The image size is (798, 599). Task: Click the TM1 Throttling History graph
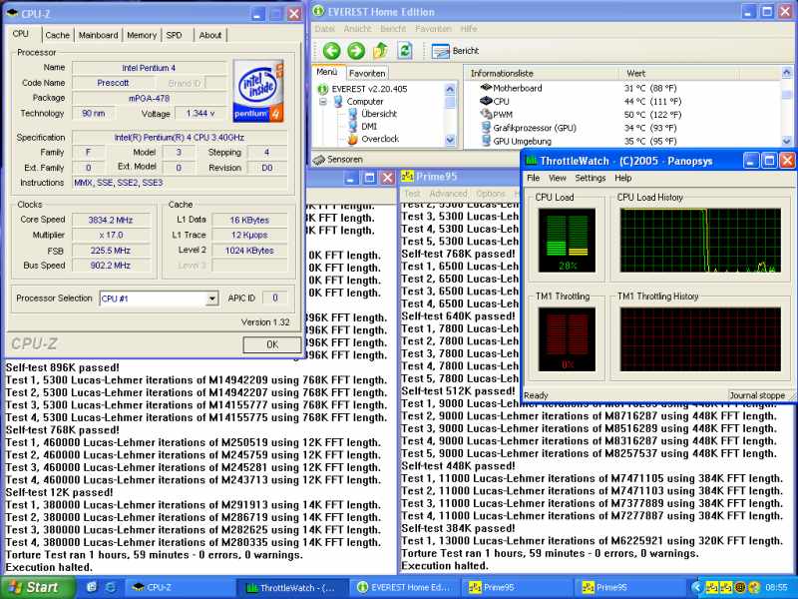point(700,339)
